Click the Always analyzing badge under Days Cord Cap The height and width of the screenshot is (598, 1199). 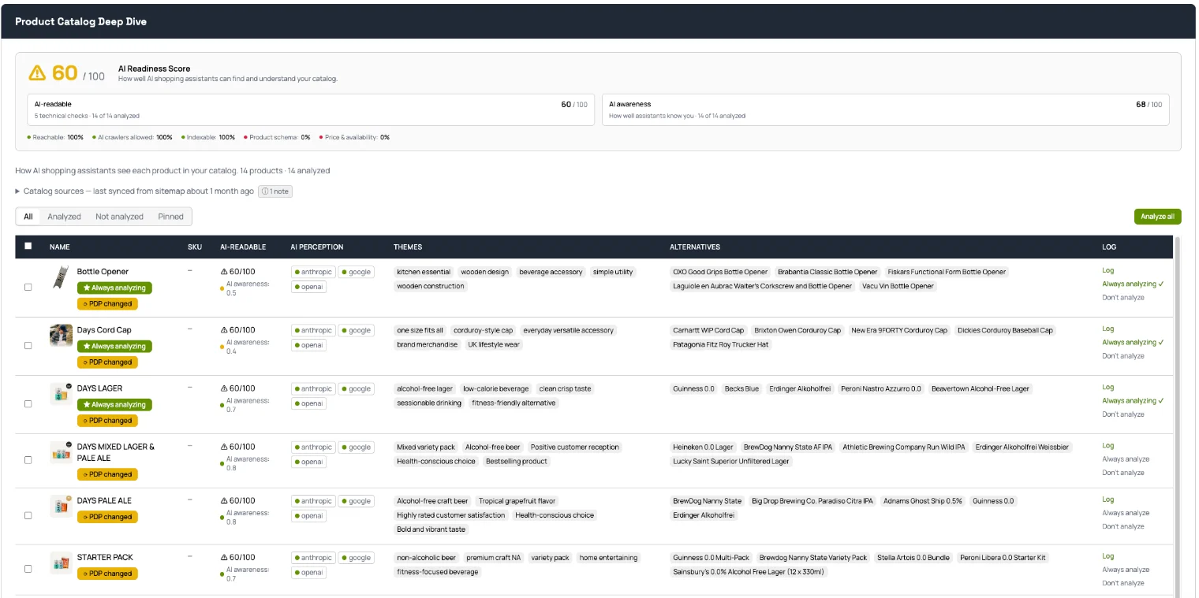coord(114,347)
